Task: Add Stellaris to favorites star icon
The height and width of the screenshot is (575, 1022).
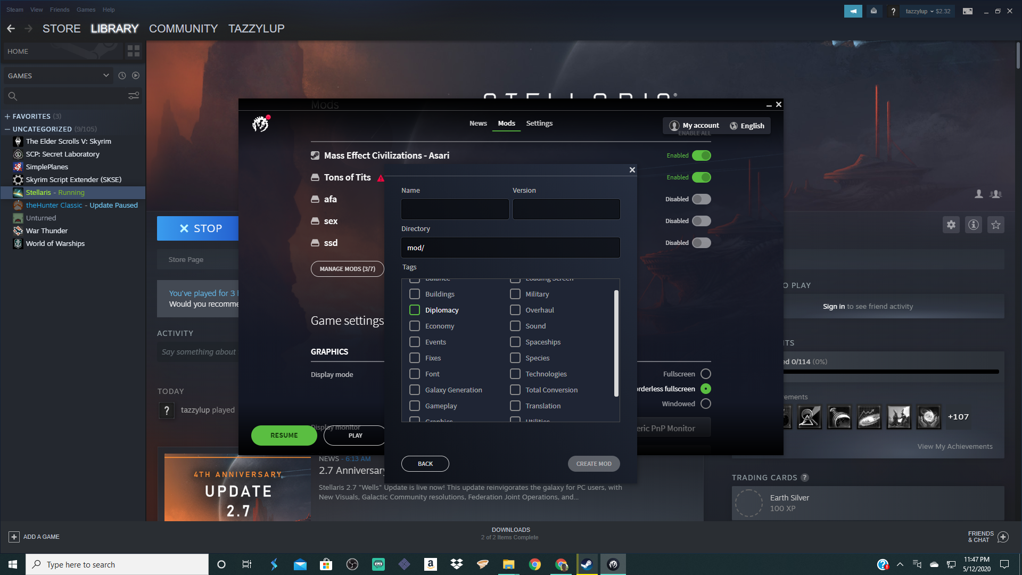Action: [x=996, y=225]
